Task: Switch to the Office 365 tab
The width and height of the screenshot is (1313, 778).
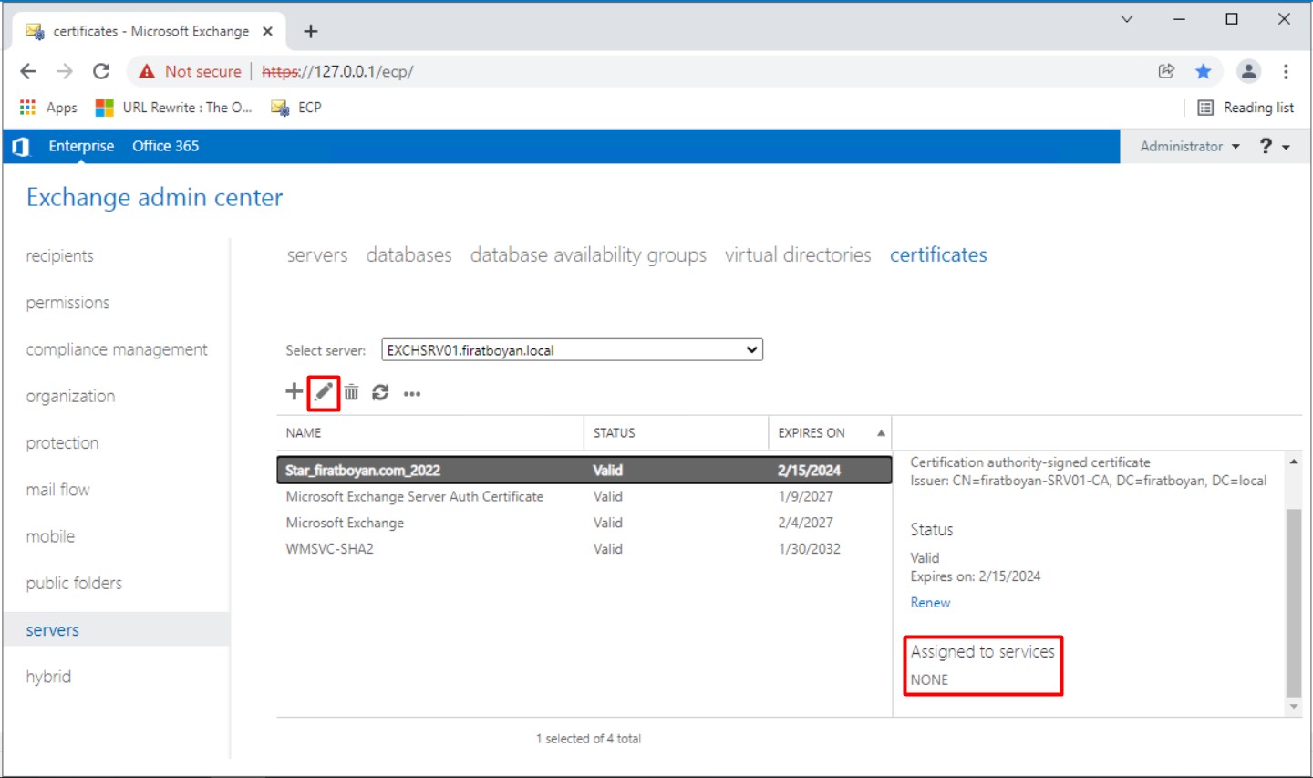Action: [165, 146]
